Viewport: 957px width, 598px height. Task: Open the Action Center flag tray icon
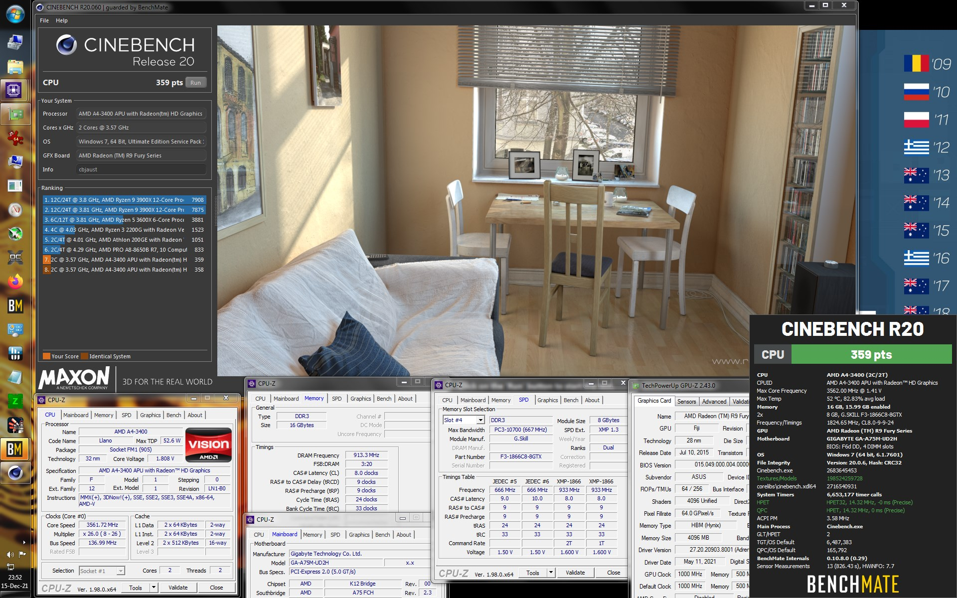[22, 554]
